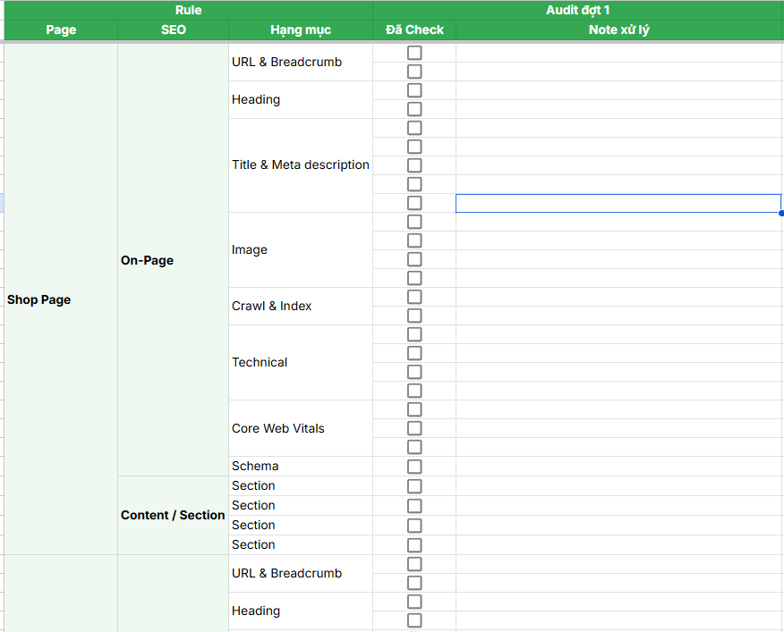784x632 pixels.
Task: Tick first Section checkbox in Content / Section
Action: [414, 486]
